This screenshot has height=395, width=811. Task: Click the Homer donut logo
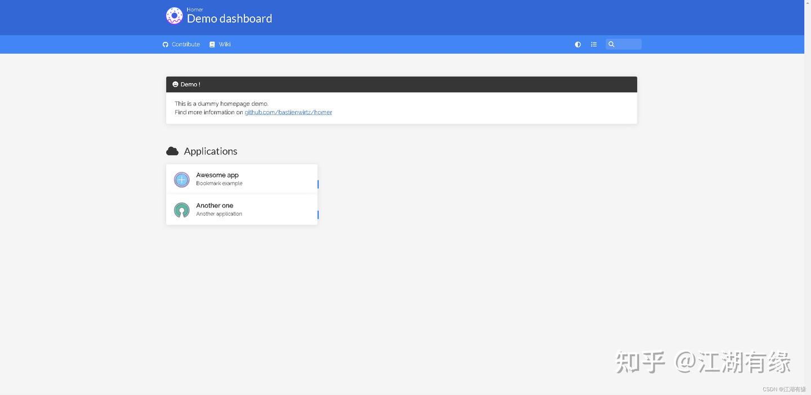pyautogui.click(x=174, y=15)
